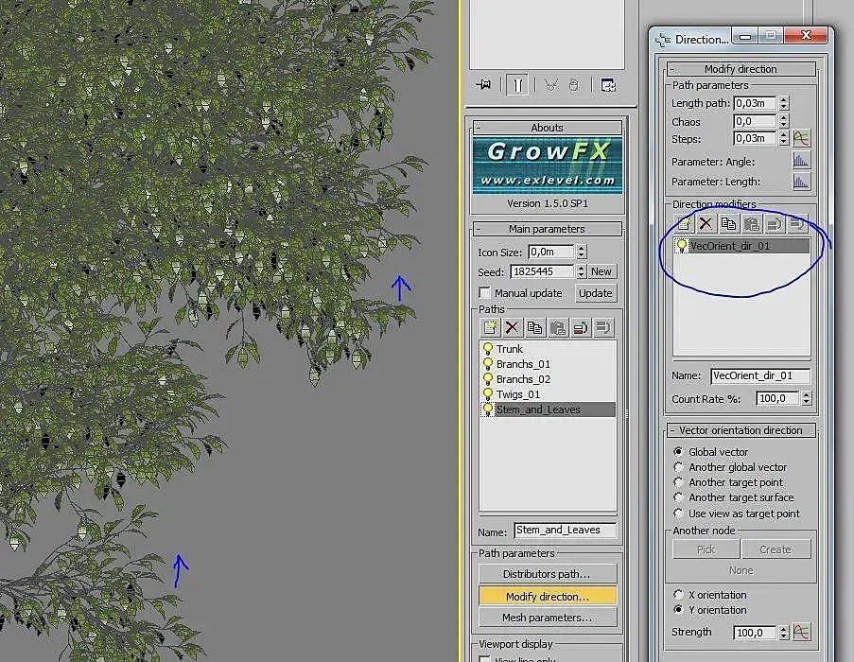
Task: Open Parameter: Length graph
Action: (x=801, y=182)
